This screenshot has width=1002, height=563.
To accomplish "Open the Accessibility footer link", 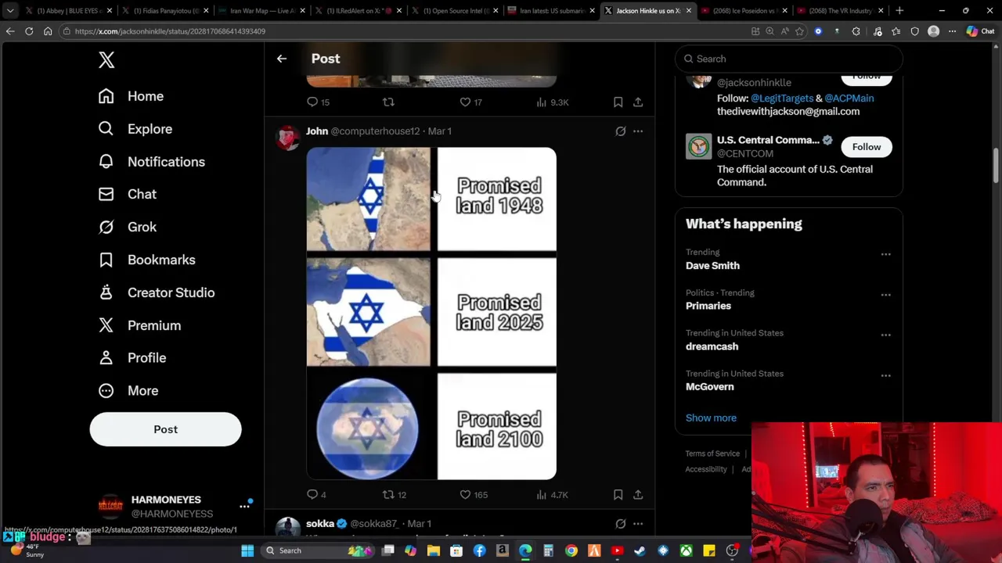I will point(706,469).
